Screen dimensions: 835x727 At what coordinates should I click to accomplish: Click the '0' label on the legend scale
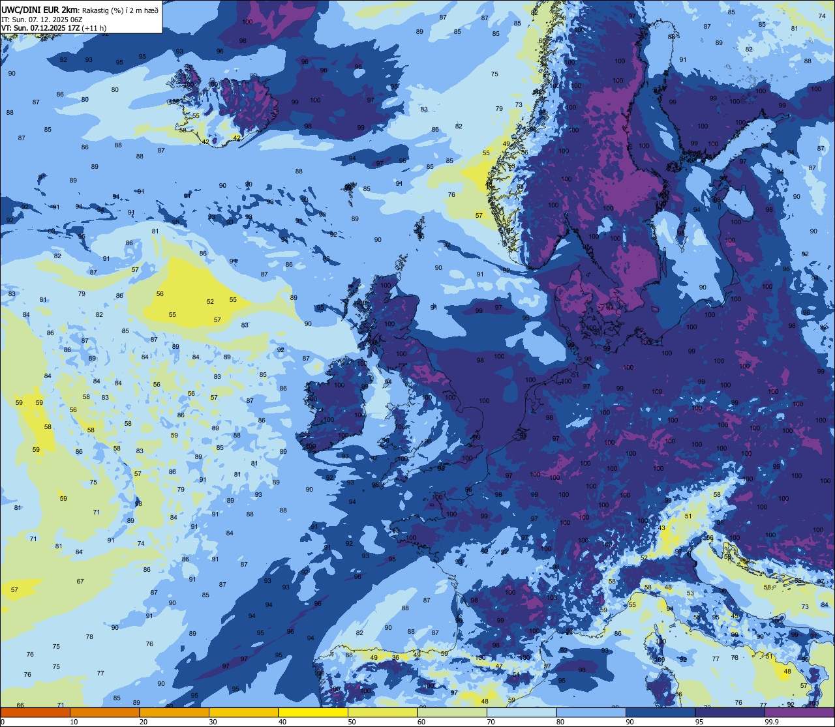3,722
